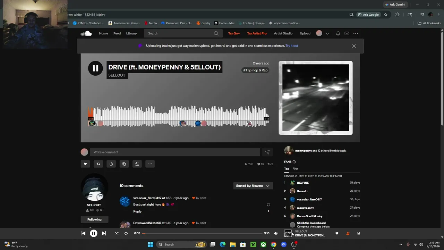This screenshot has height=250, width=444.
Task: Open the # Hip-hop & Rap tag
Action: [x=255, y=70]
